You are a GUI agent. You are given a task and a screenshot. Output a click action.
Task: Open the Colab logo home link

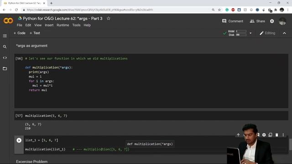click(8, 20)
